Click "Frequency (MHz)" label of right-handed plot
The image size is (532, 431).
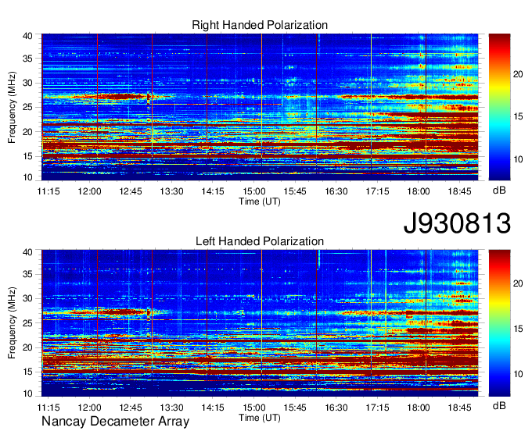[12, 107]
